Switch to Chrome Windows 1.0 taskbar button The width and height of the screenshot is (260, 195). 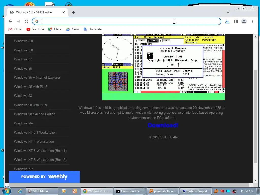97,191
